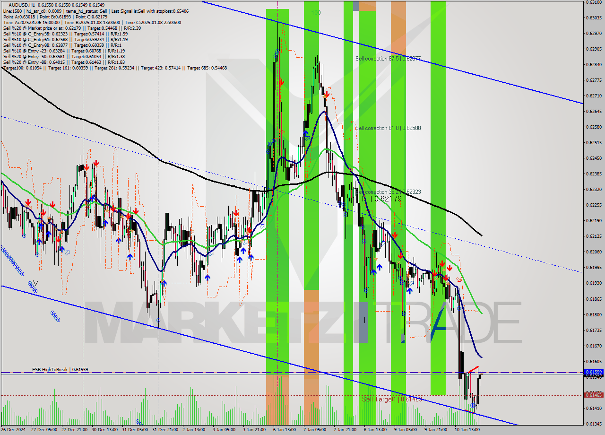Click the 0.61463 price tag on axis
The image size is (605, 435).
[x=594, y=395]
